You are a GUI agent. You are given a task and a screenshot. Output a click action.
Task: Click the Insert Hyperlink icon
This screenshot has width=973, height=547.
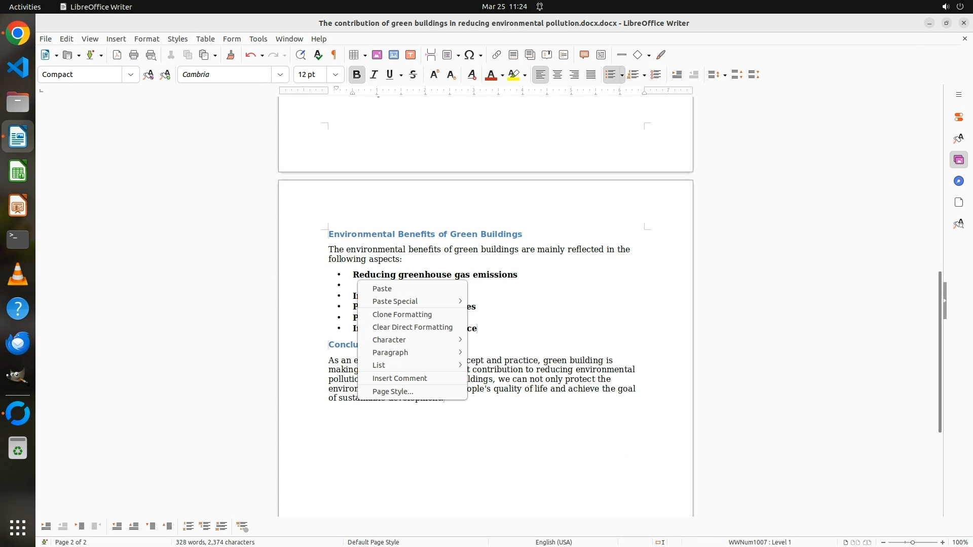pos(497,55)
